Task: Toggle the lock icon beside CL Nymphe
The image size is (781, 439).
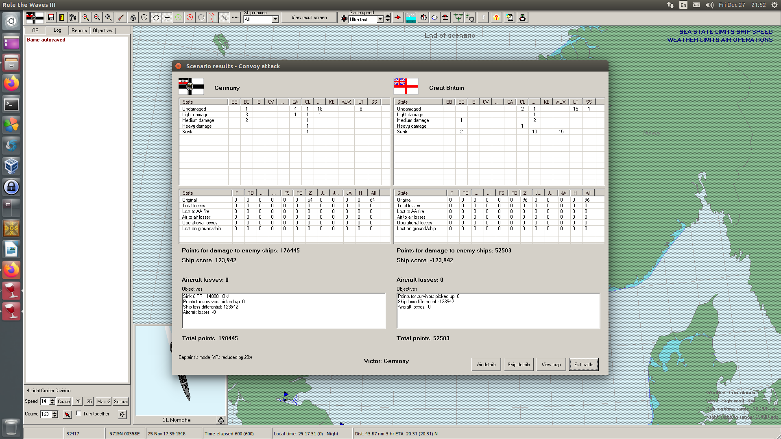Action: click(x=221, y=420)
